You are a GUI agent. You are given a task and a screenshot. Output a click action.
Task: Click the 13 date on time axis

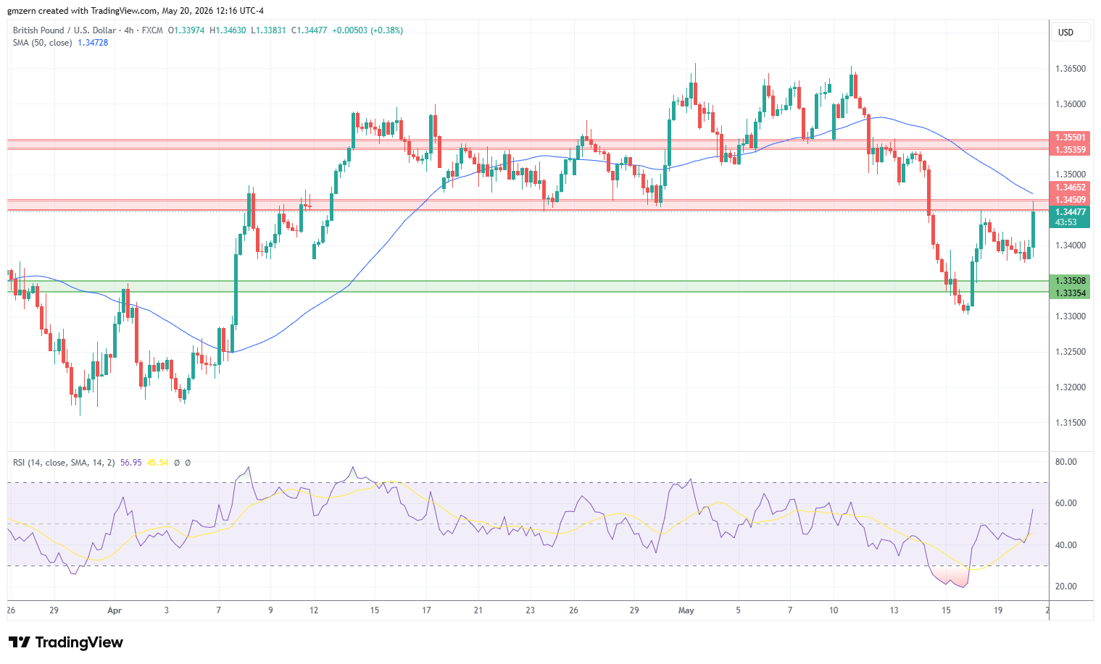[894, 610]
